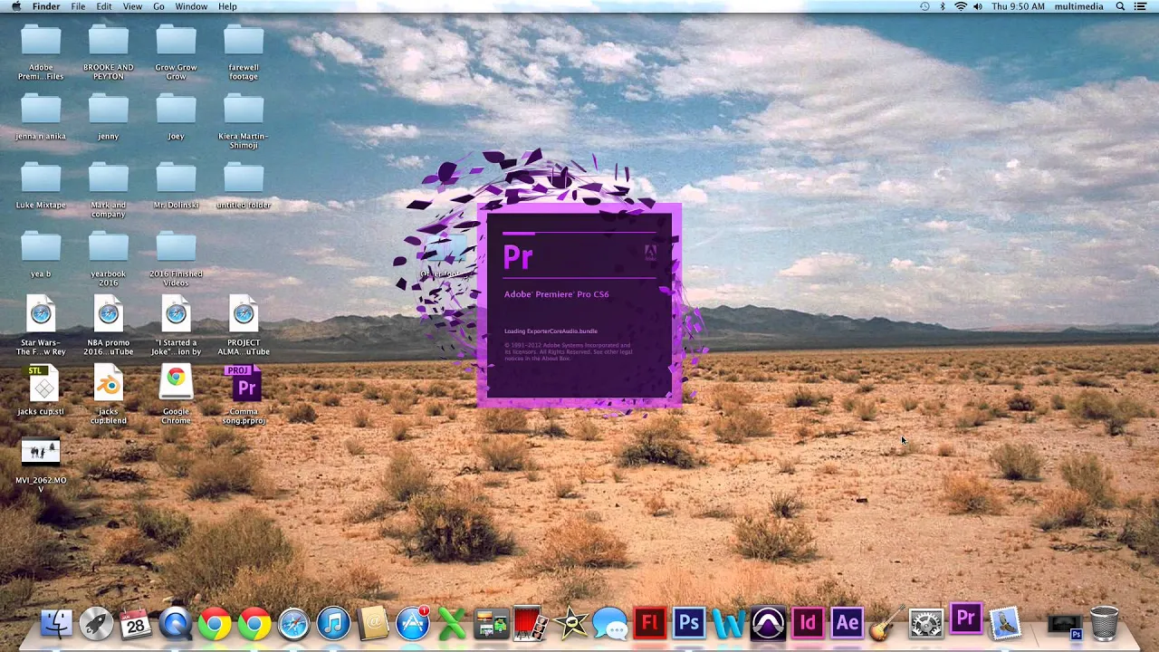Select the jenna n anika folder
This screenshot has width=1159, height=652.
(41, 117)
